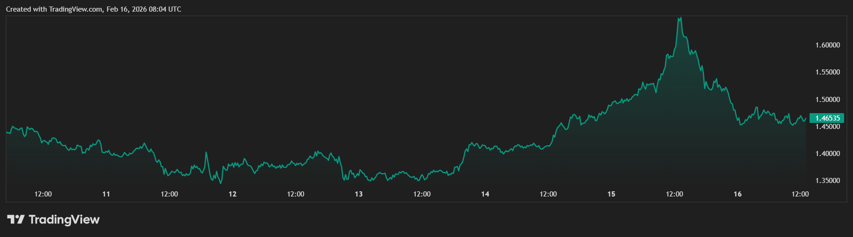This screenshot has height=237, width=853.
Task: Click date 16 on the time axis
Action: [737, 194]
